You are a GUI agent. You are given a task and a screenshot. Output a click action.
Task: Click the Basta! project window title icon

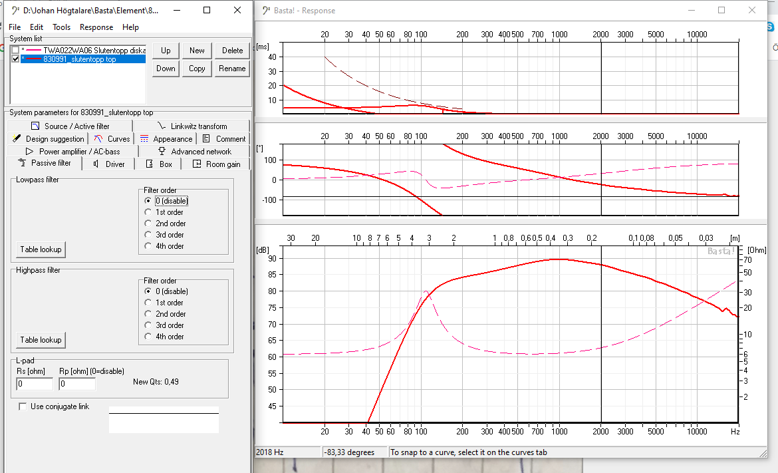coord(16,11)
